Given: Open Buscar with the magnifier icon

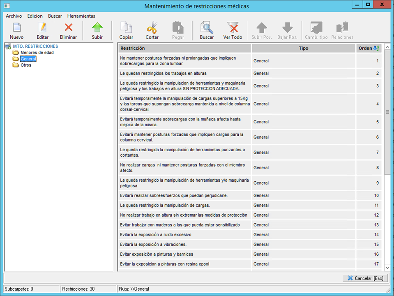Looking at the screenshot, I should (x=207, y=28).
